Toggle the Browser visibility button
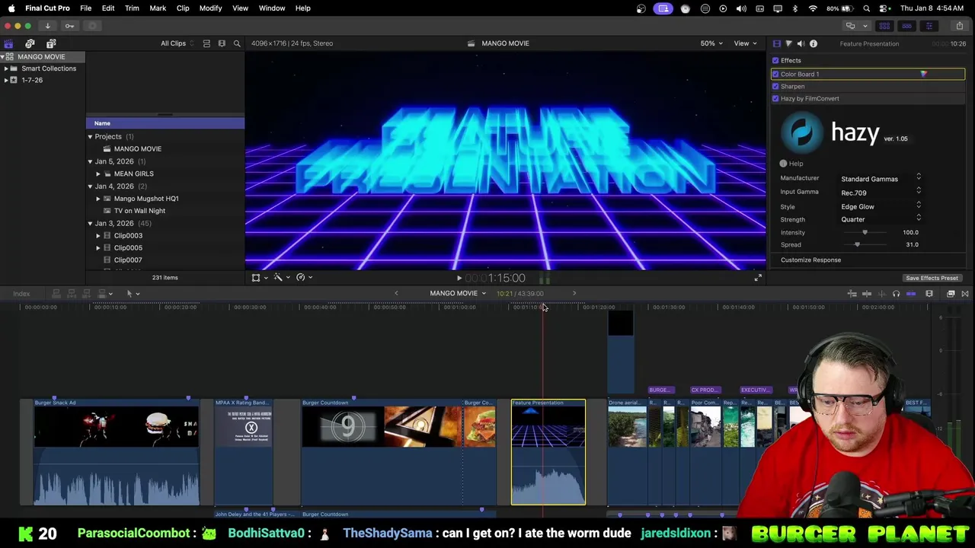975x548 pixels. click(x=884, y=26)
